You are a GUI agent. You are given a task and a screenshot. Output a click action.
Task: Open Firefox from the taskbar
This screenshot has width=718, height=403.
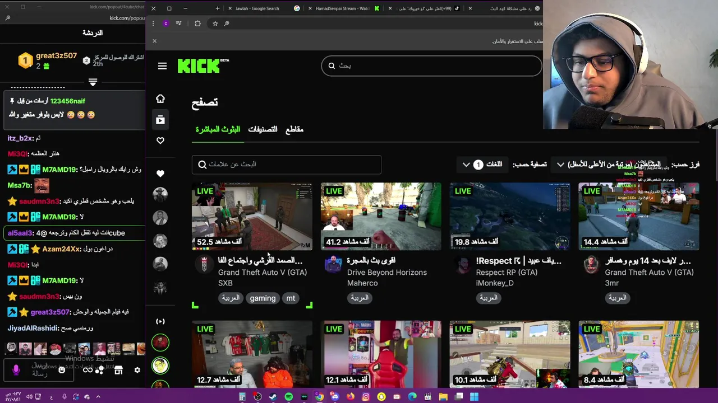coord(351,397)
